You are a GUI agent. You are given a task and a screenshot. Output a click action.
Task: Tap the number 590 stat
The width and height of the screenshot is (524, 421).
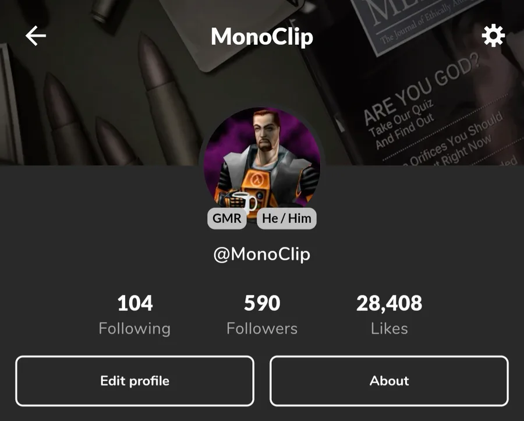click(x=262, y=303)
